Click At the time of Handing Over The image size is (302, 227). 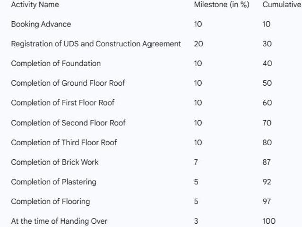coord(59,221)
